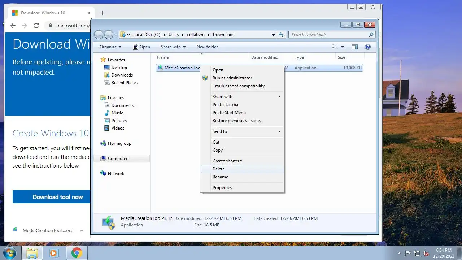This screenshot has width=462, height=260.
Task: Click Download tool now button in Chrome
Action: click(x=51, y=197)
